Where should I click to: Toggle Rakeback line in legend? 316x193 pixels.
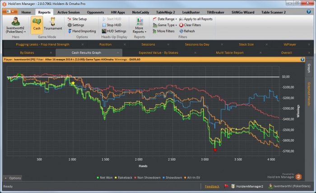click(123, 178)
